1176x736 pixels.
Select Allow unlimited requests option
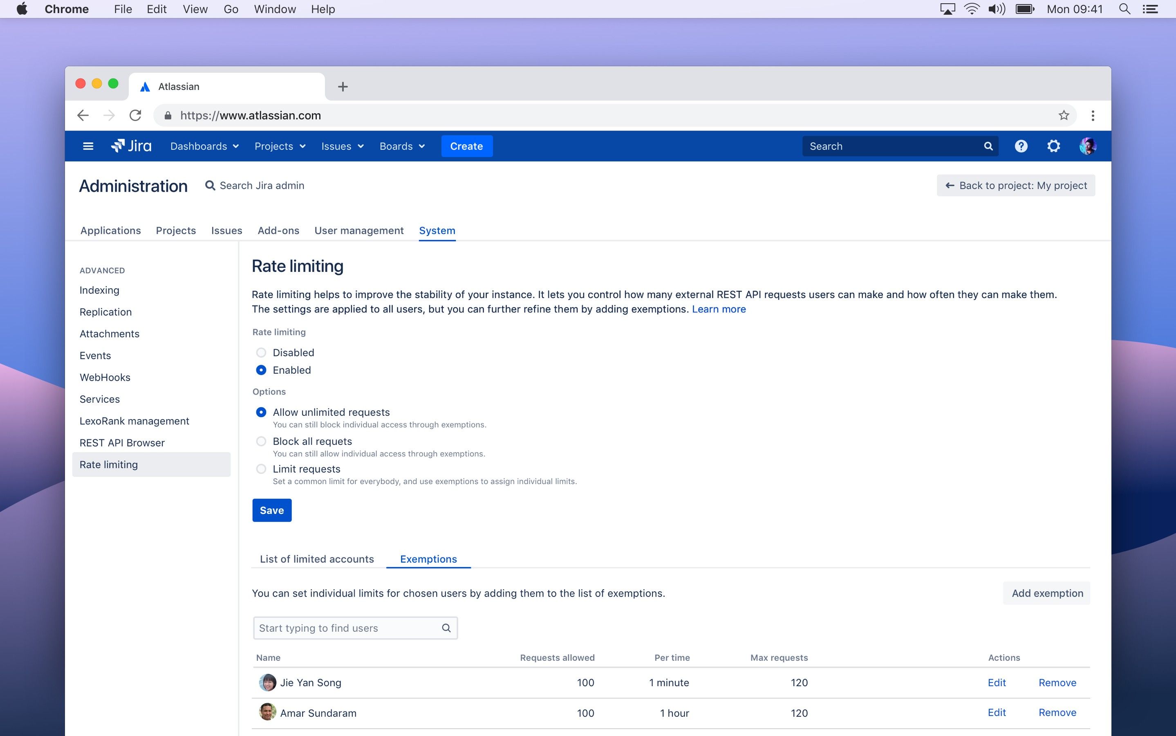point(261,412)
